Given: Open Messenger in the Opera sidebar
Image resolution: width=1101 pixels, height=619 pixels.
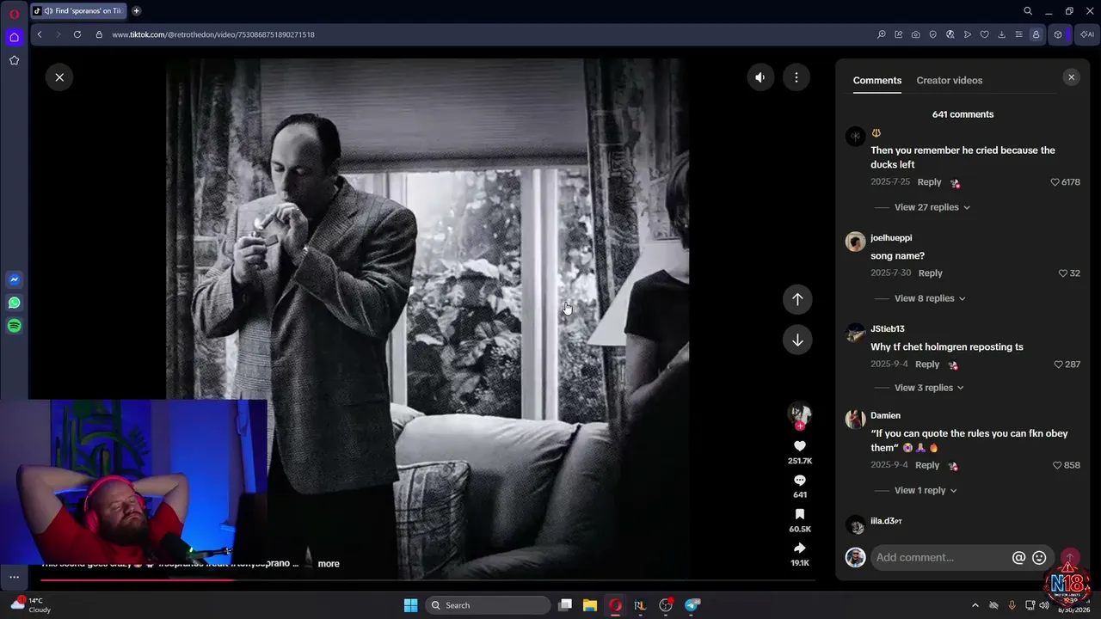Looking at the screenshot, I should click(x=14, y=279).
